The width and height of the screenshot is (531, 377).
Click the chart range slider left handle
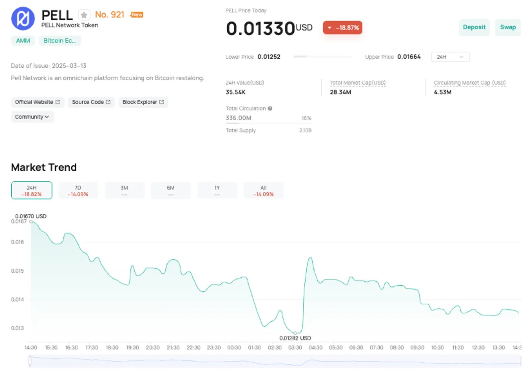click(x=30, y=361)
